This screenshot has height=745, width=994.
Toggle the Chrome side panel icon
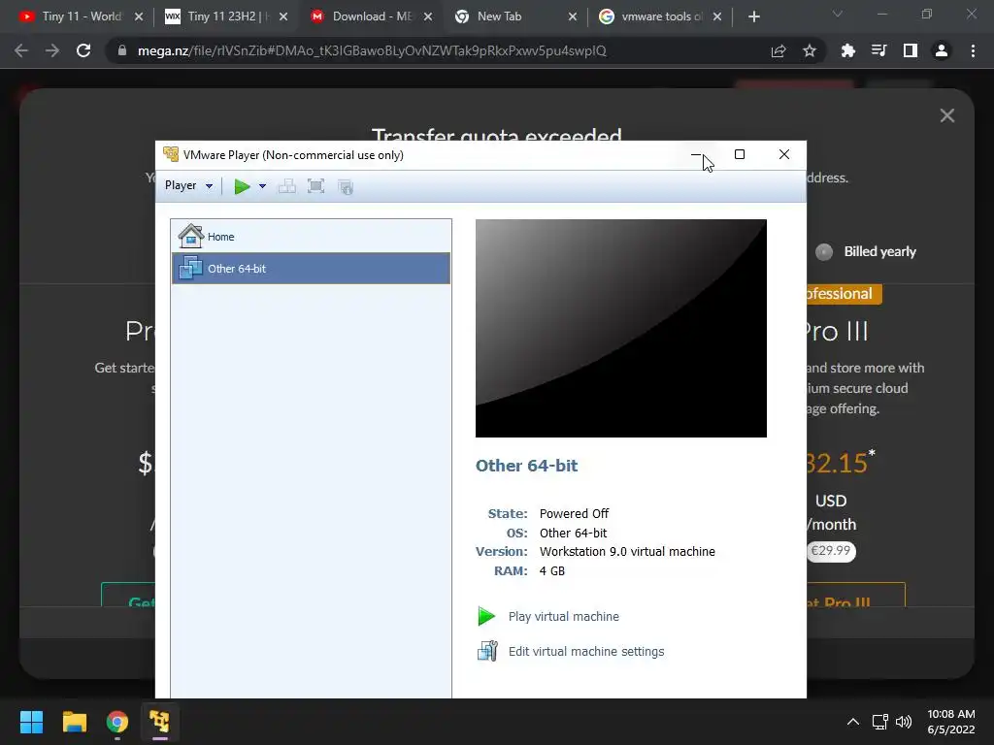pyautogui.click(x=911, y=50)
